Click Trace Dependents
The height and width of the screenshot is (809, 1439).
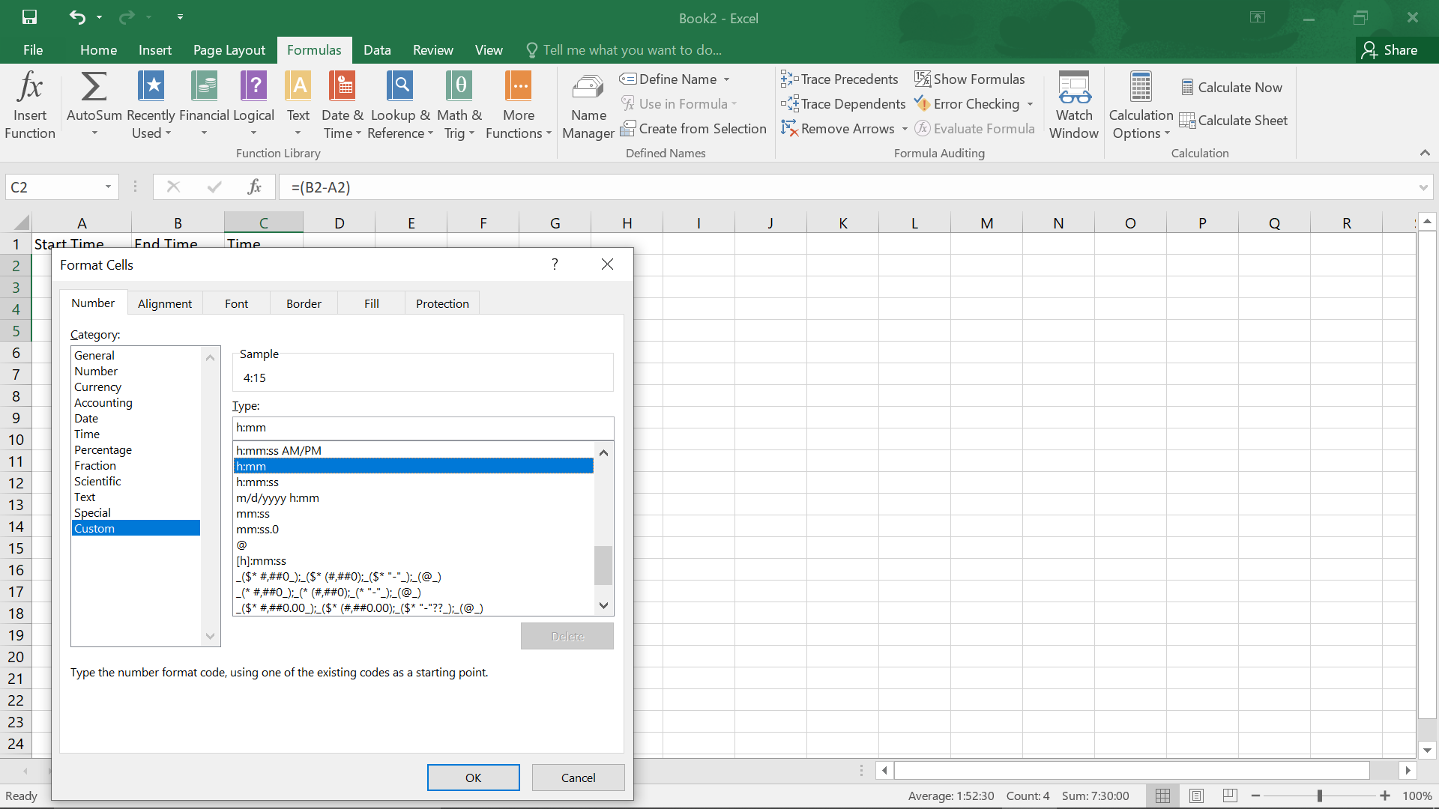pos(843,103)
